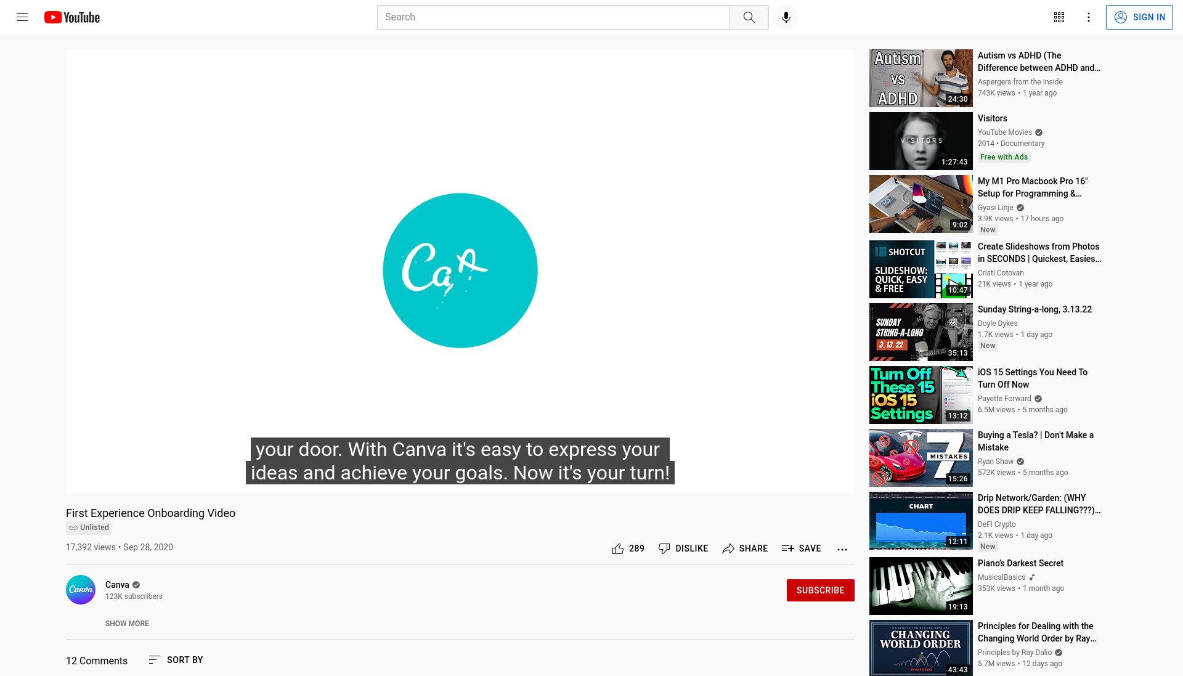The width and height of the screenshot is (1183, 676).
Task: Click the search magnifier button
Action: coord(749,17)
